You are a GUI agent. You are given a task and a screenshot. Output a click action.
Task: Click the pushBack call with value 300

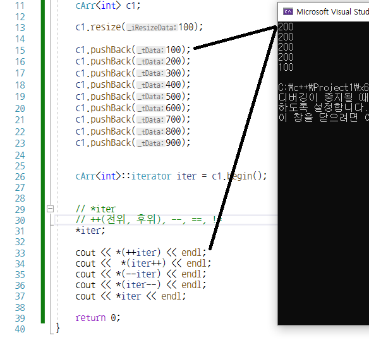point(133,73)
